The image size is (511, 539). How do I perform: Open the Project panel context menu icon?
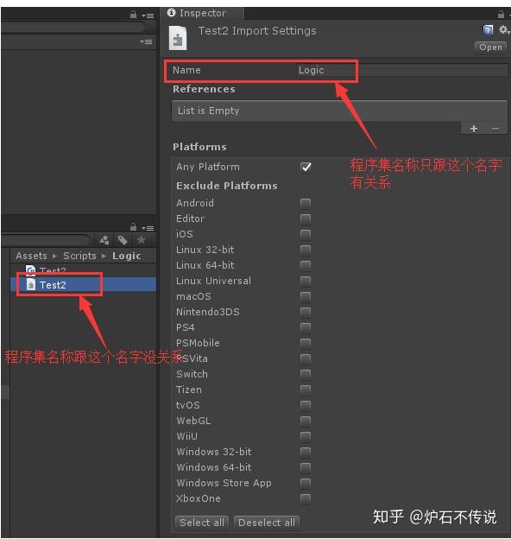148,228
